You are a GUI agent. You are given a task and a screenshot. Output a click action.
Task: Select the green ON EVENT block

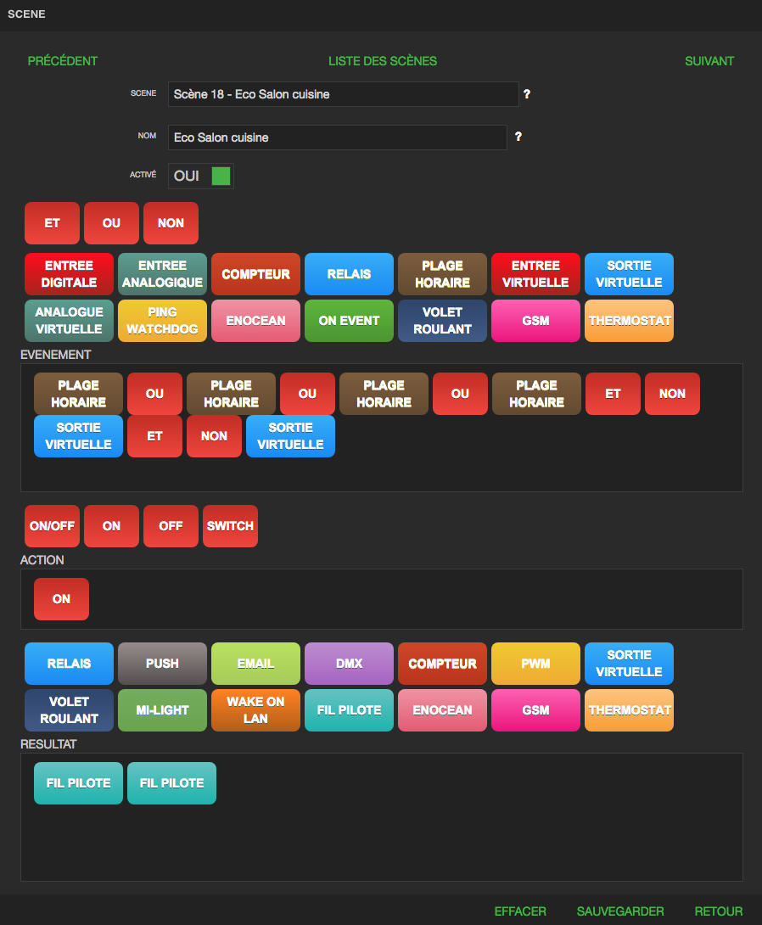349,321
